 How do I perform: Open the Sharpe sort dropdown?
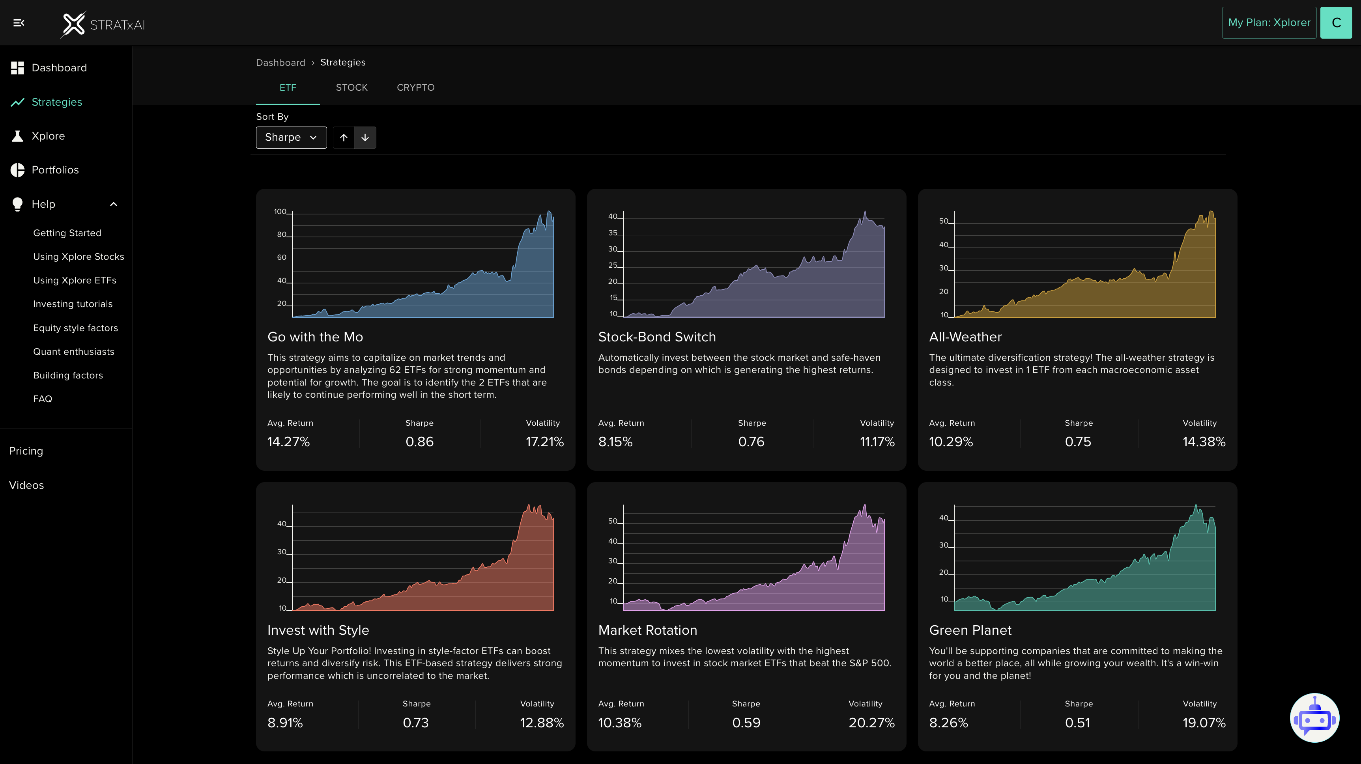point(291,138)
